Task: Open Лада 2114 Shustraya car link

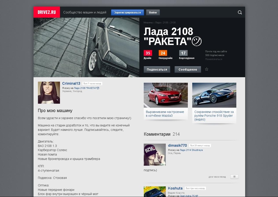Action: pos(191,150)
